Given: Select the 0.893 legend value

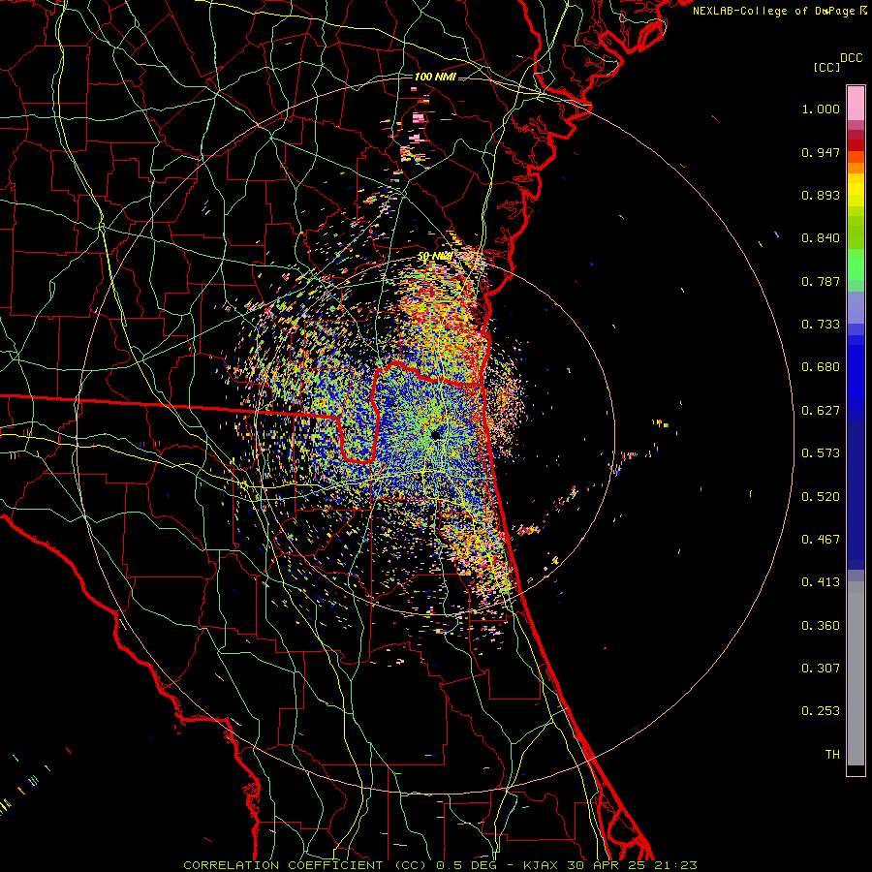Looking at the screenshot, I should click(821, 195).
